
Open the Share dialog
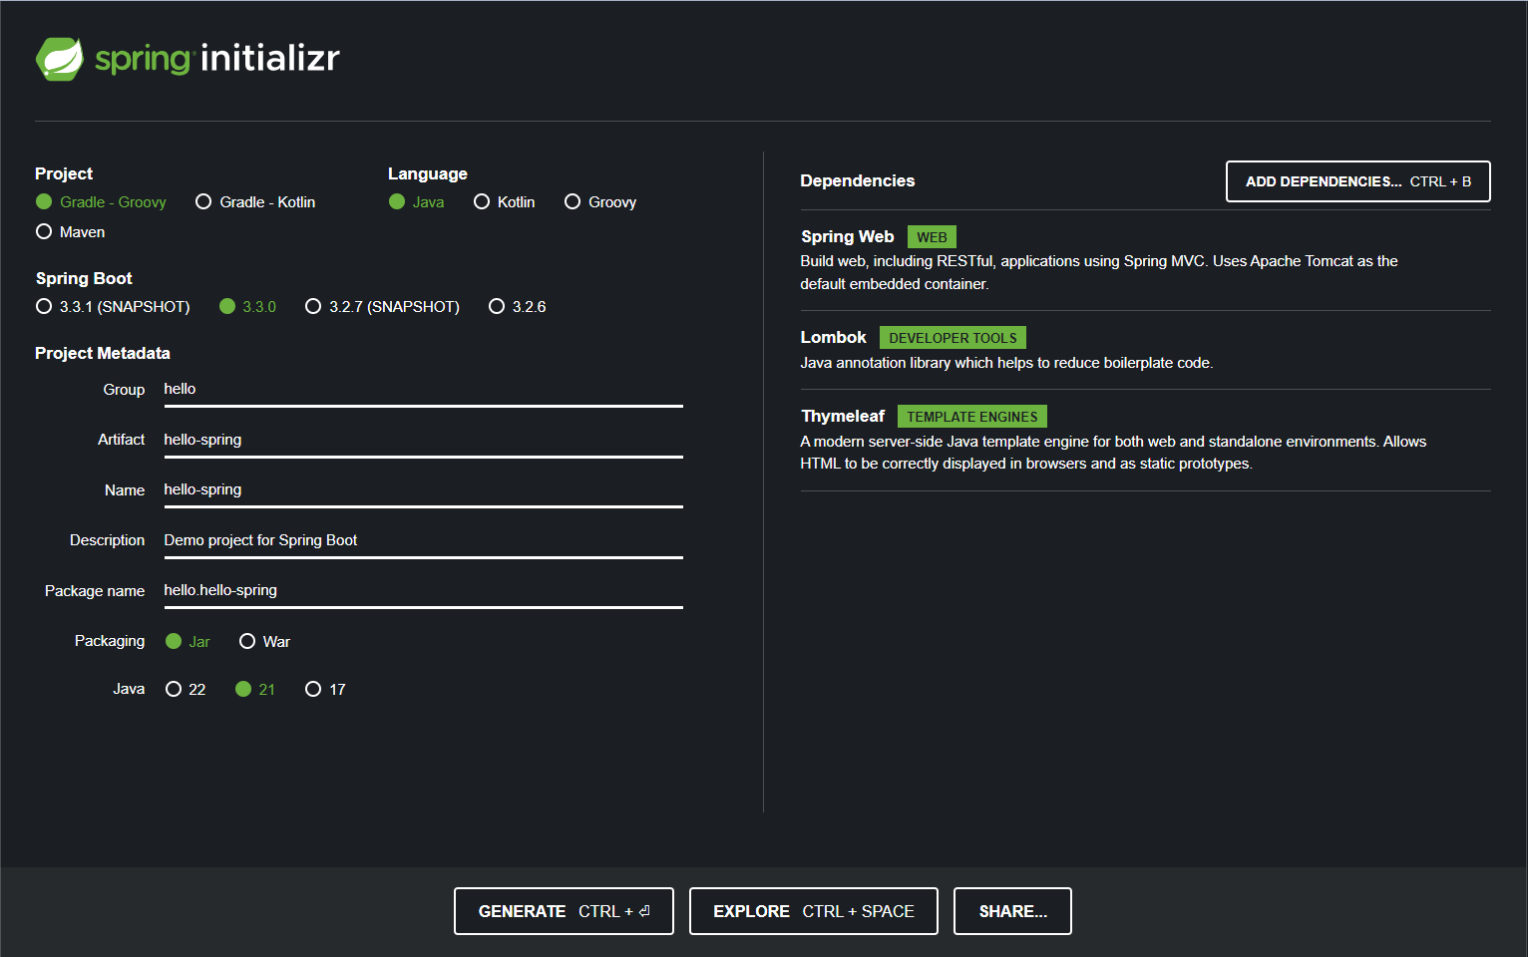click(x=1012, y=911)
